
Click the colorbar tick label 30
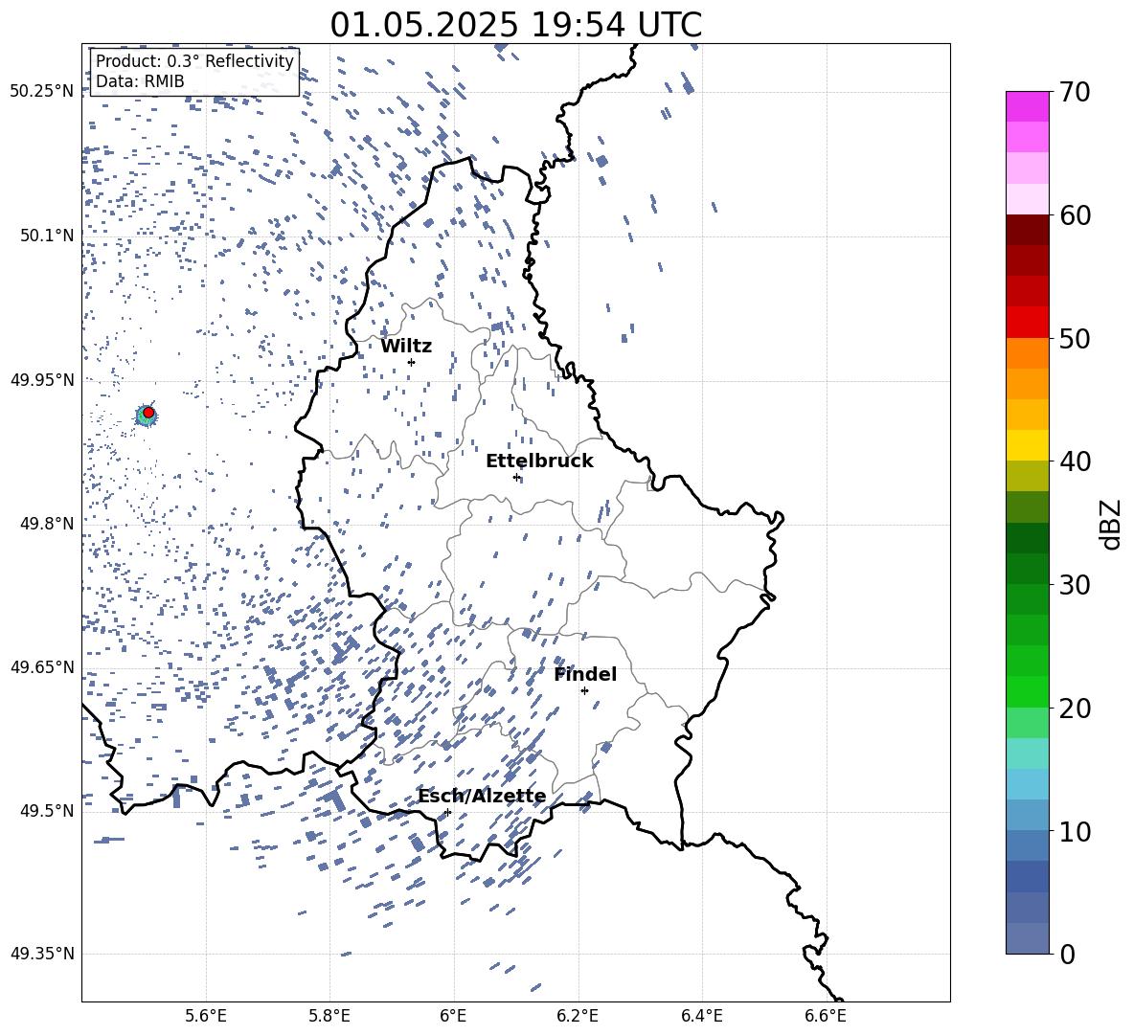[x=1076, y=585]
